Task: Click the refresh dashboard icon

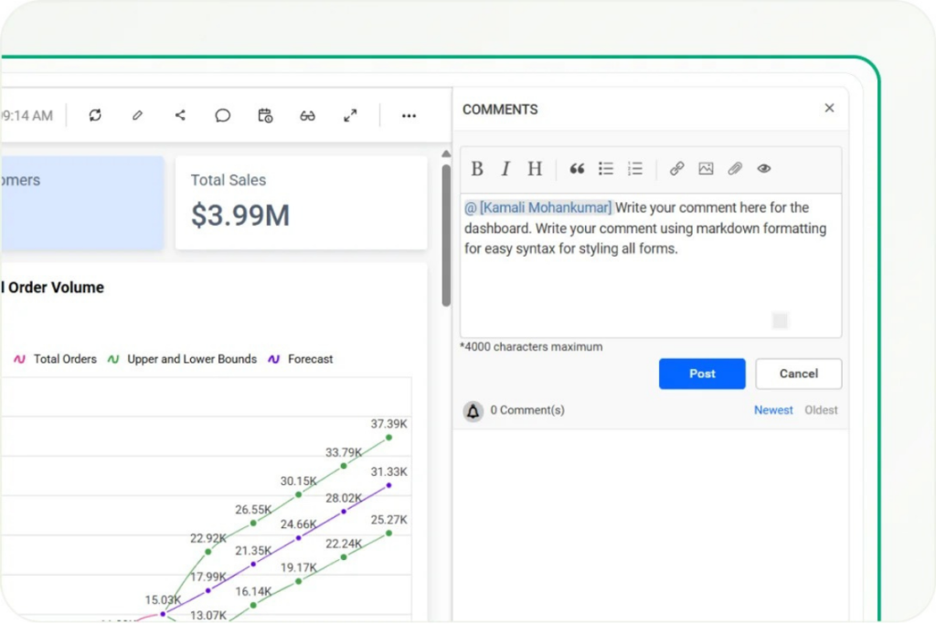Action: tap(95, 116)
